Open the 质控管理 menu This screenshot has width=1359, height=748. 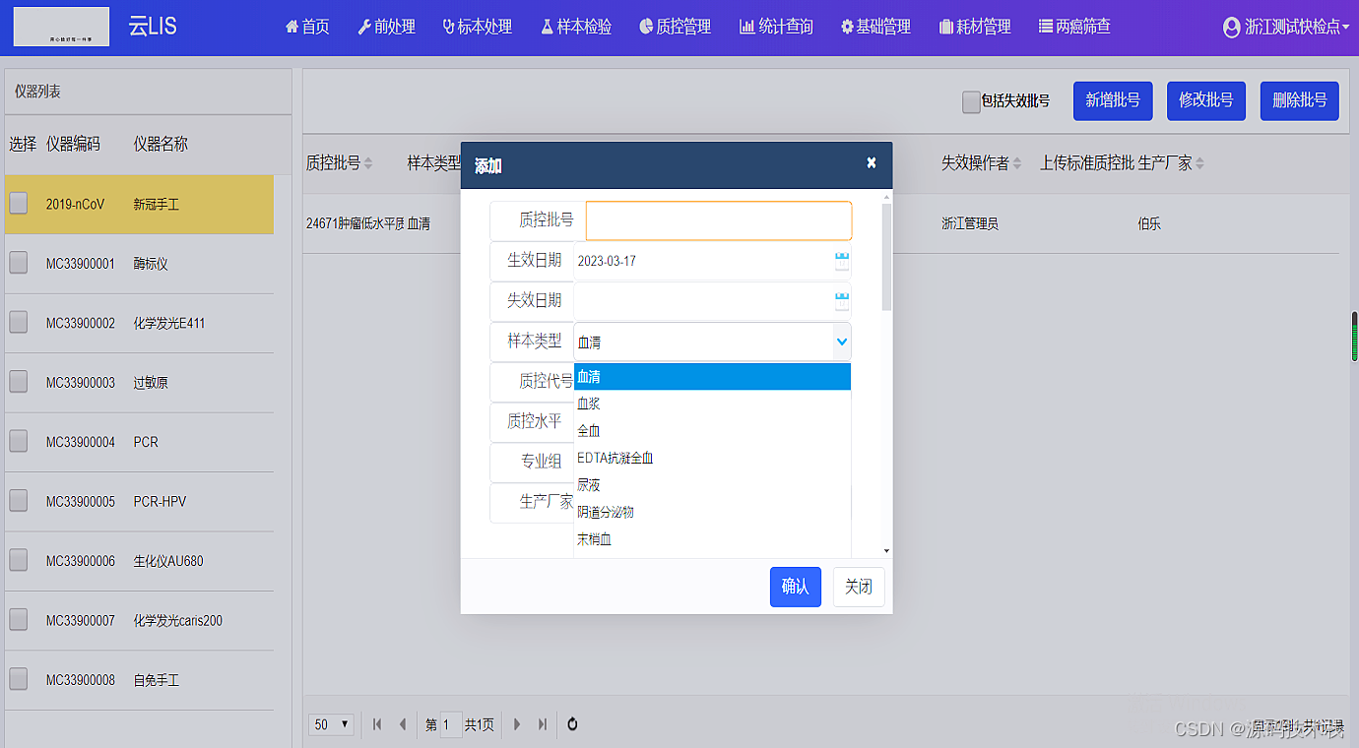(x=675, y=28)
